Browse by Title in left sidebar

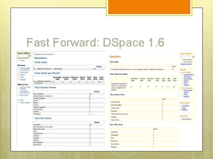(22, 77)
